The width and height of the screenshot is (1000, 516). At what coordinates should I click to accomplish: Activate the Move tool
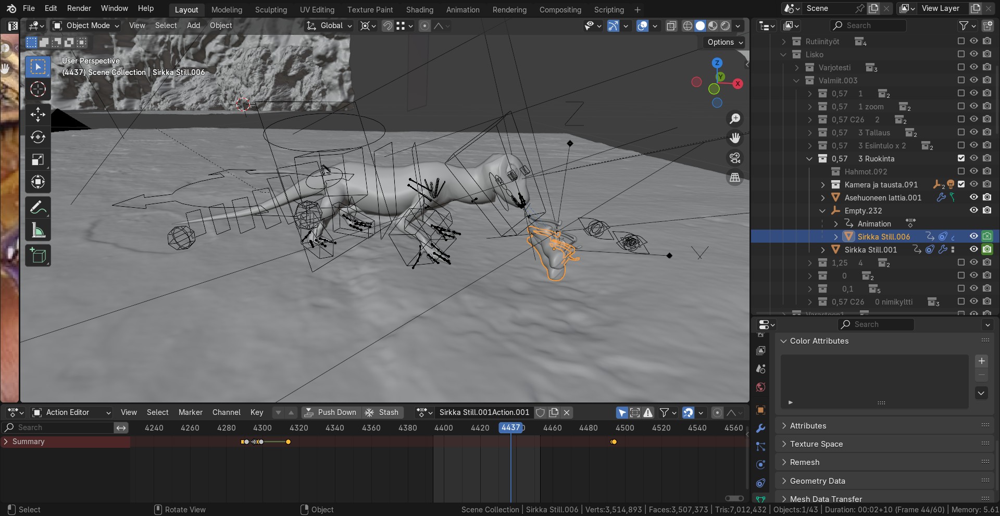37,114
